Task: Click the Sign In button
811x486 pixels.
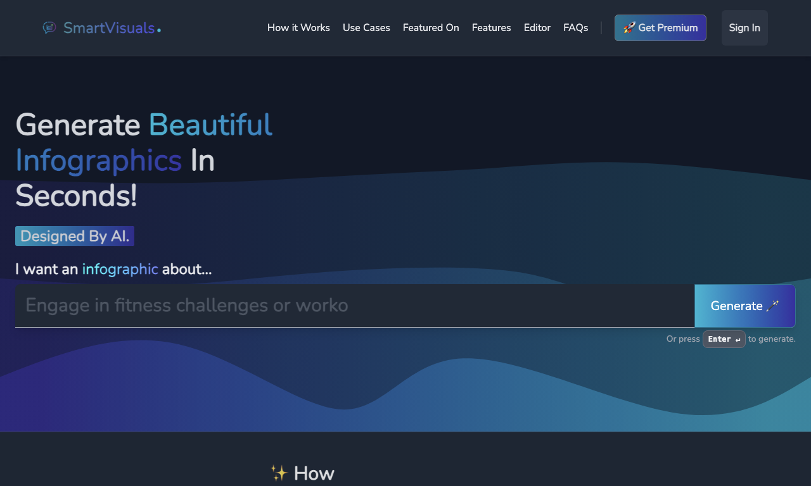Action: pyautogui.click(x=744, y=28)
